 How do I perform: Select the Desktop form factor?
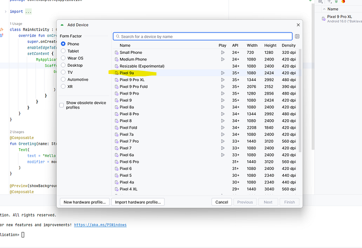tap(63, 65)
